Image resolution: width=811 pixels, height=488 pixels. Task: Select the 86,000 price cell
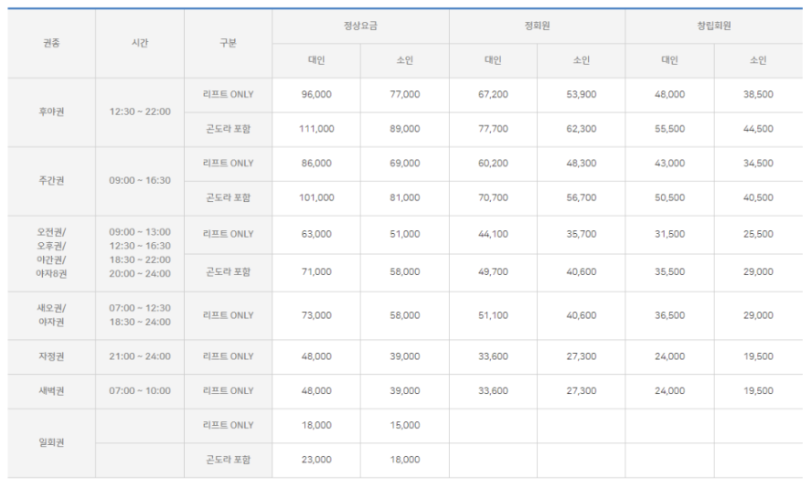pyautogui.click(x=316, y=164)
